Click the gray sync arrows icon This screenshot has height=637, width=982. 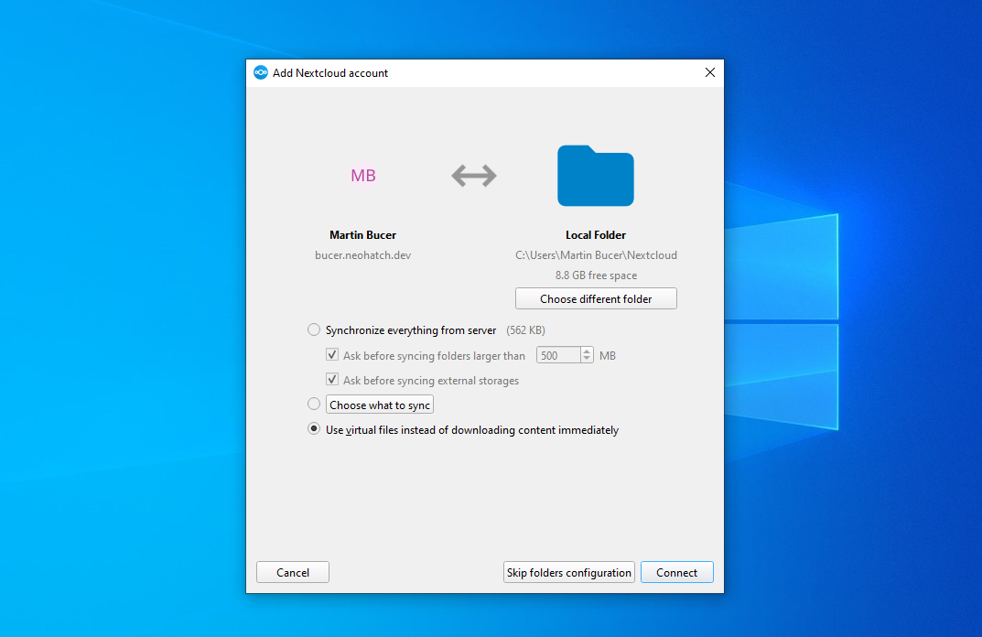(x=474, y=176)
